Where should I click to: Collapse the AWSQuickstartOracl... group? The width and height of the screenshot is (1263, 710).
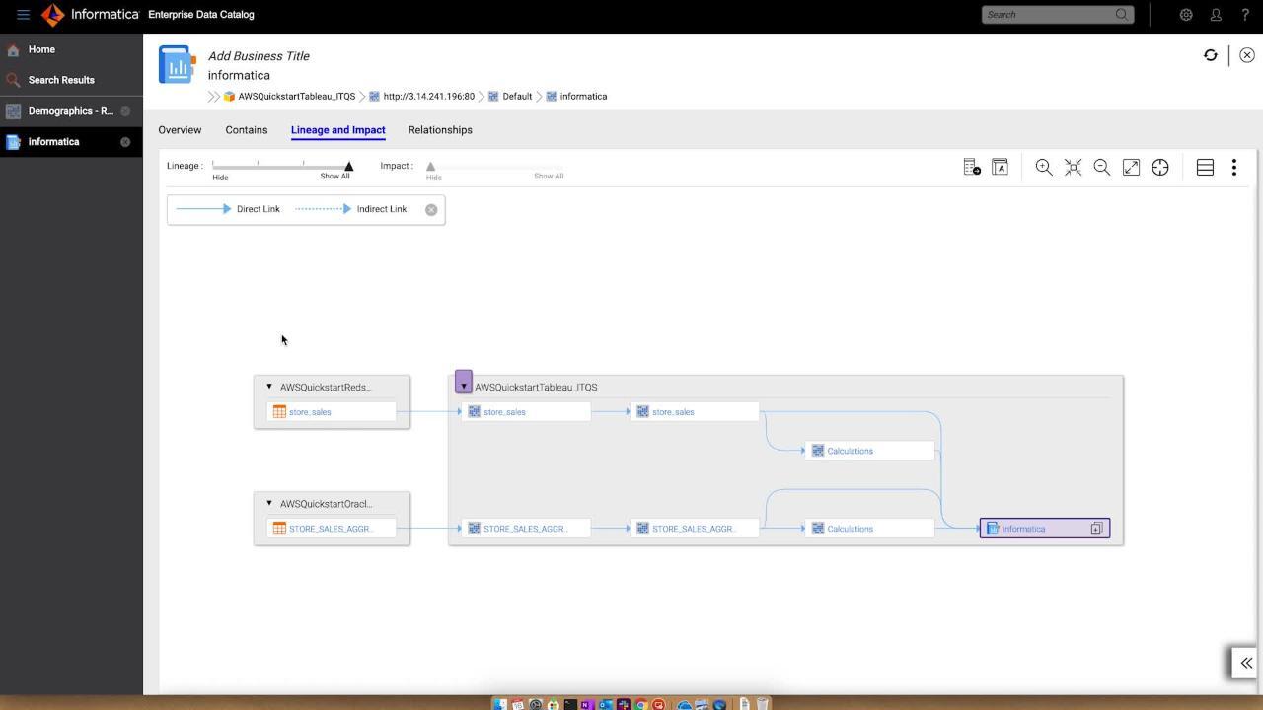click(x=269, y=503)
